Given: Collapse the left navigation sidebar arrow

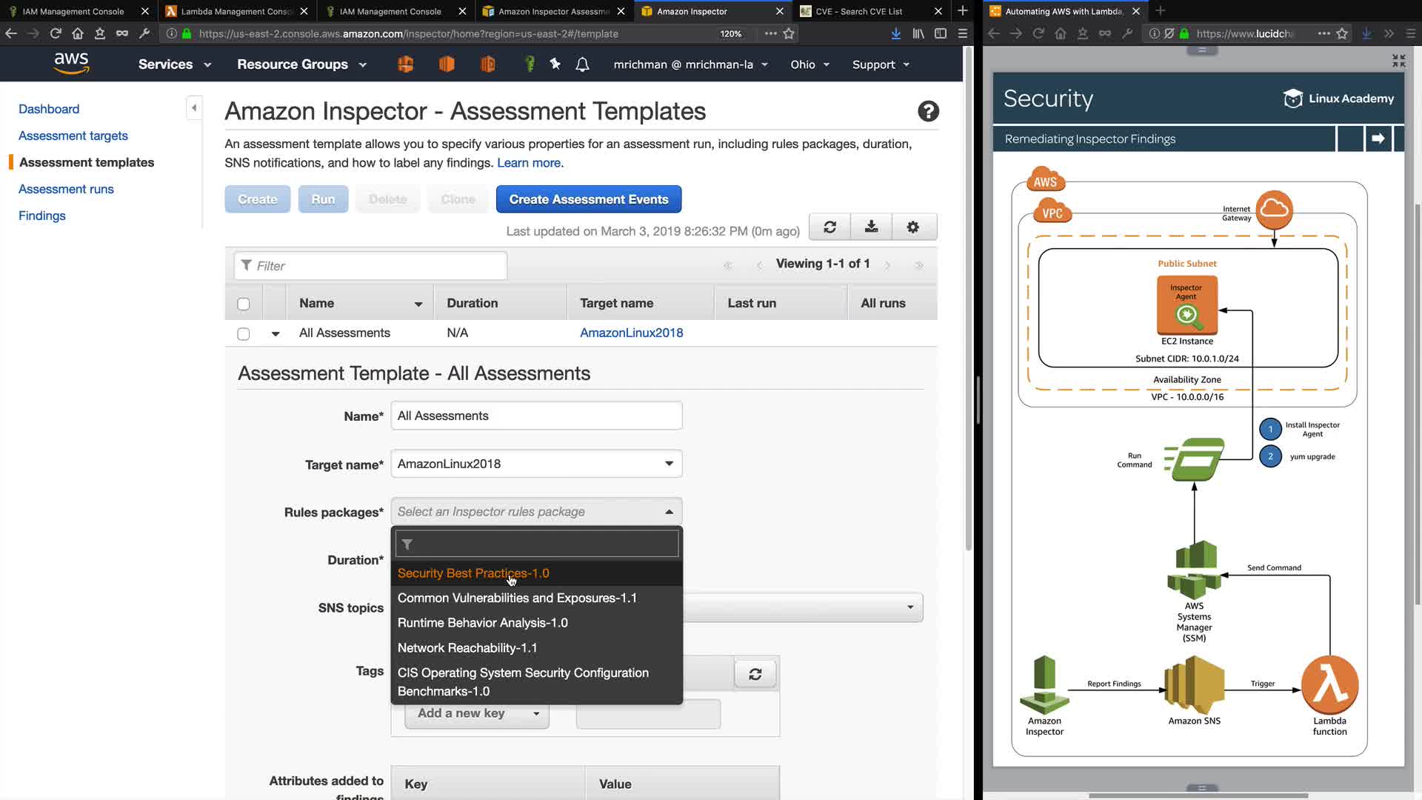Looking at the screenshot, I should (x=194, y=108).
